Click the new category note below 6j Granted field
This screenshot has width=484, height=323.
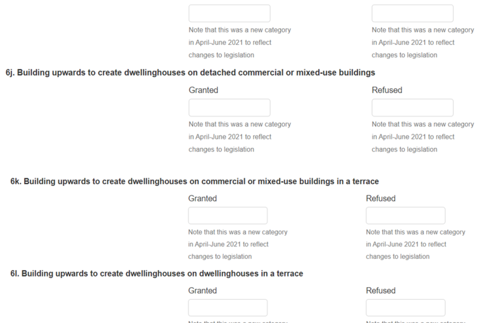[x=239, y=137]
